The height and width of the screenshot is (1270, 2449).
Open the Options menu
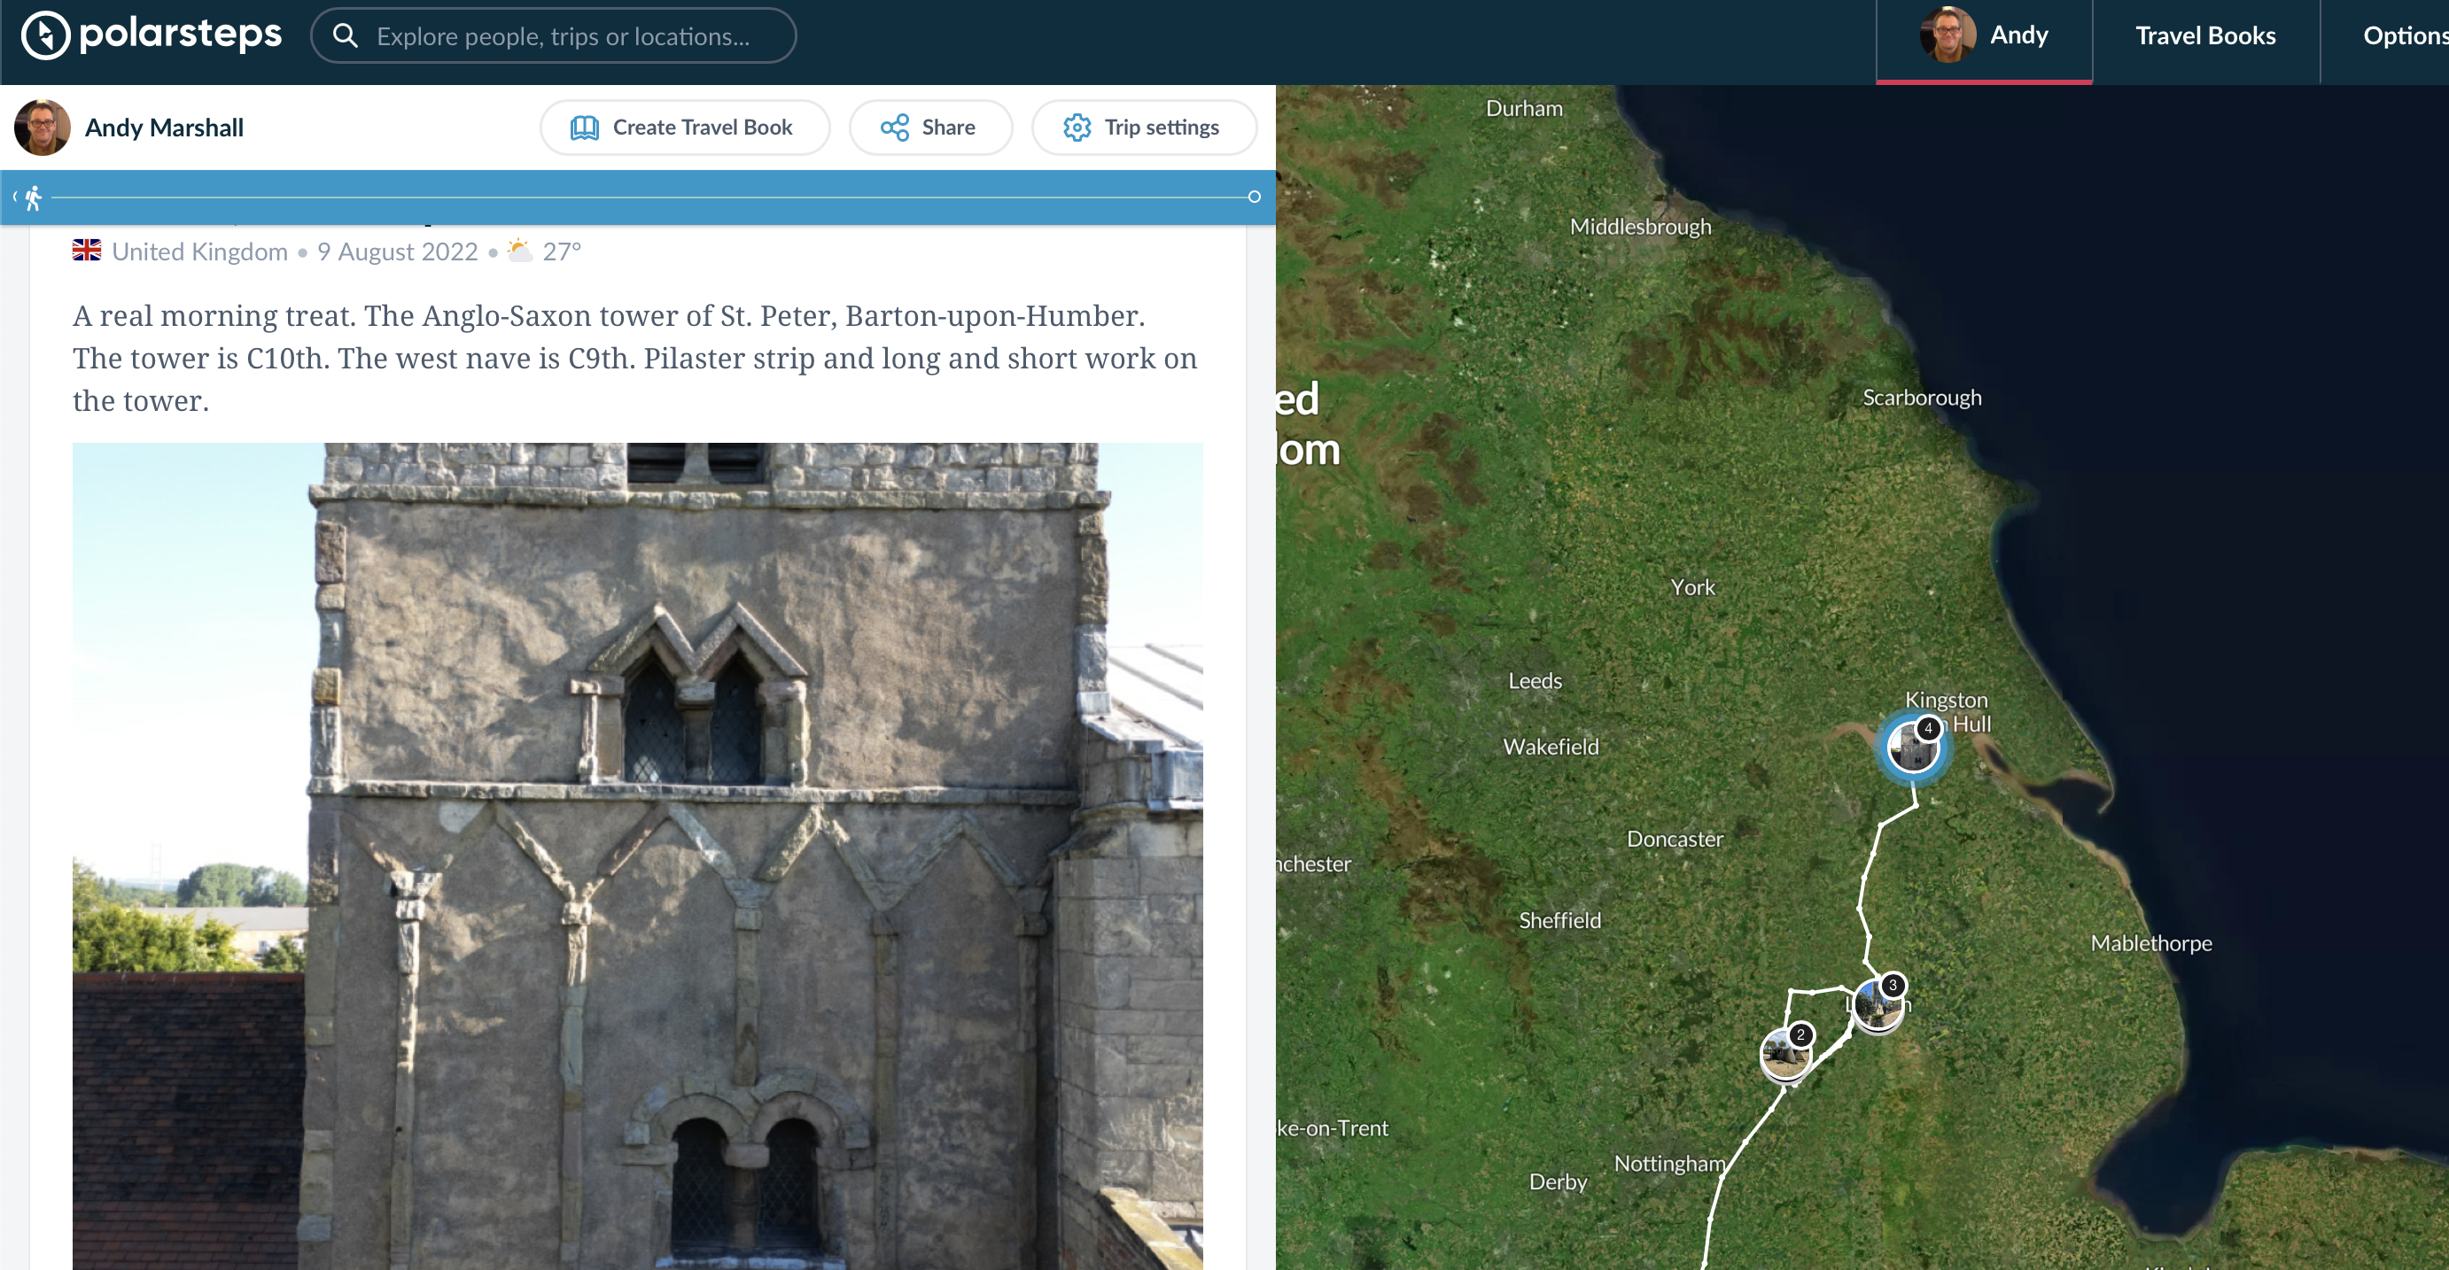2403,36
